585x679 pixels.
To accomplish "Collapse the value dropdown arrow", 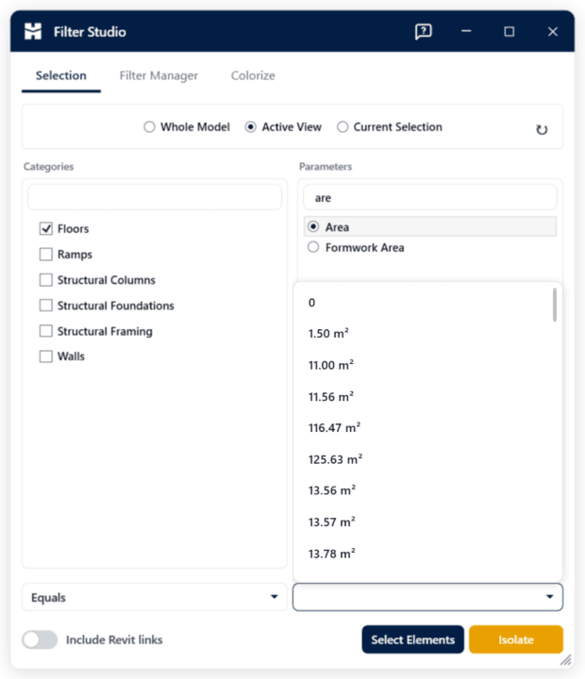I will 549,597.
